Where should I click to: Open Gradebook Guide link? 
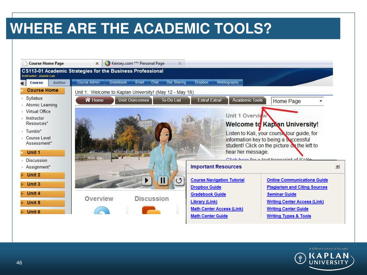[x=208, y=194]
